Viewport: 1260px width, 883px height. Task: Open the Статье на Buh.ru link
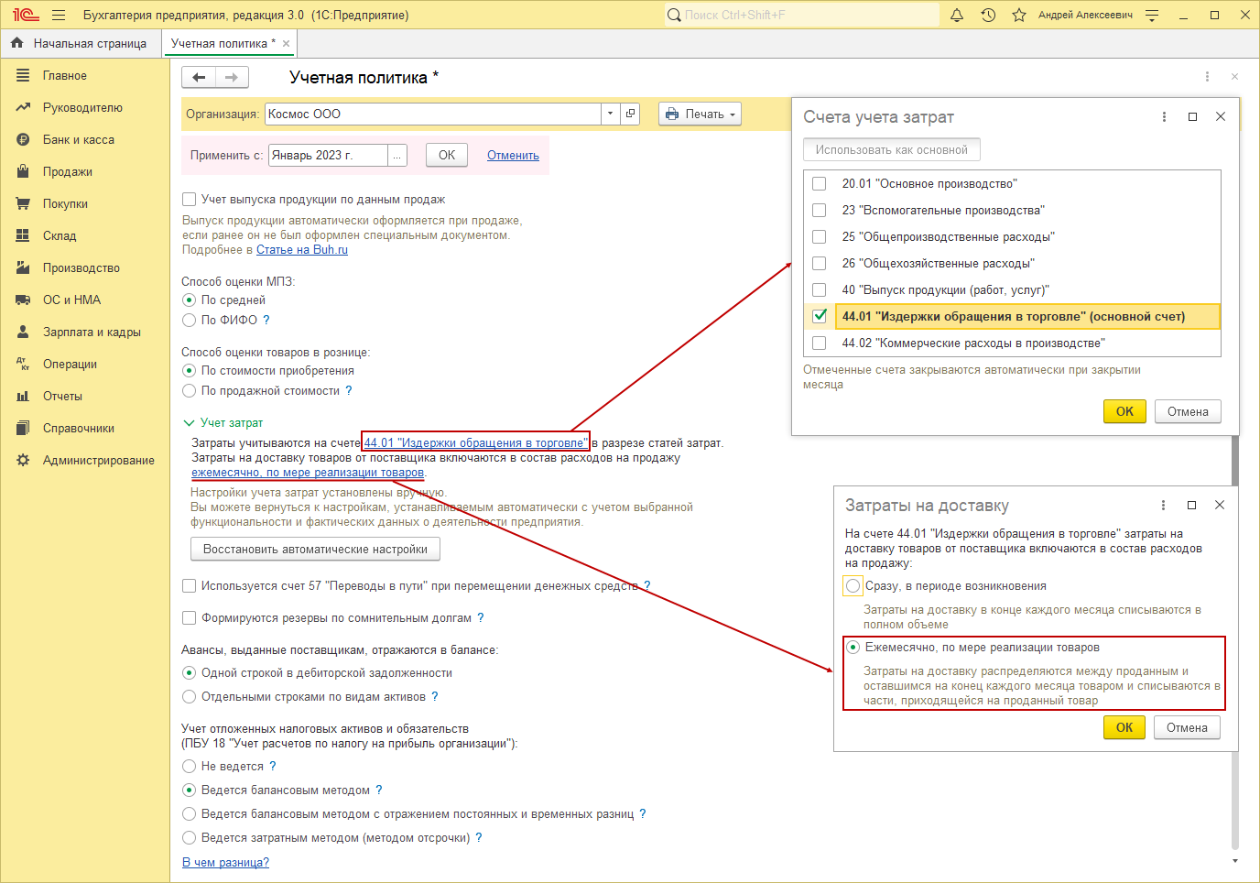tap(302, 249)
